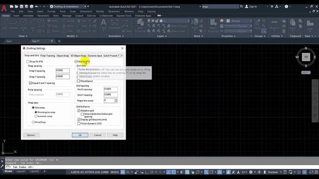The width and height of the screenshot is (319, 179).
Task: Check the Follow Dynamic UCS checkbox
Action: (79, 123)
